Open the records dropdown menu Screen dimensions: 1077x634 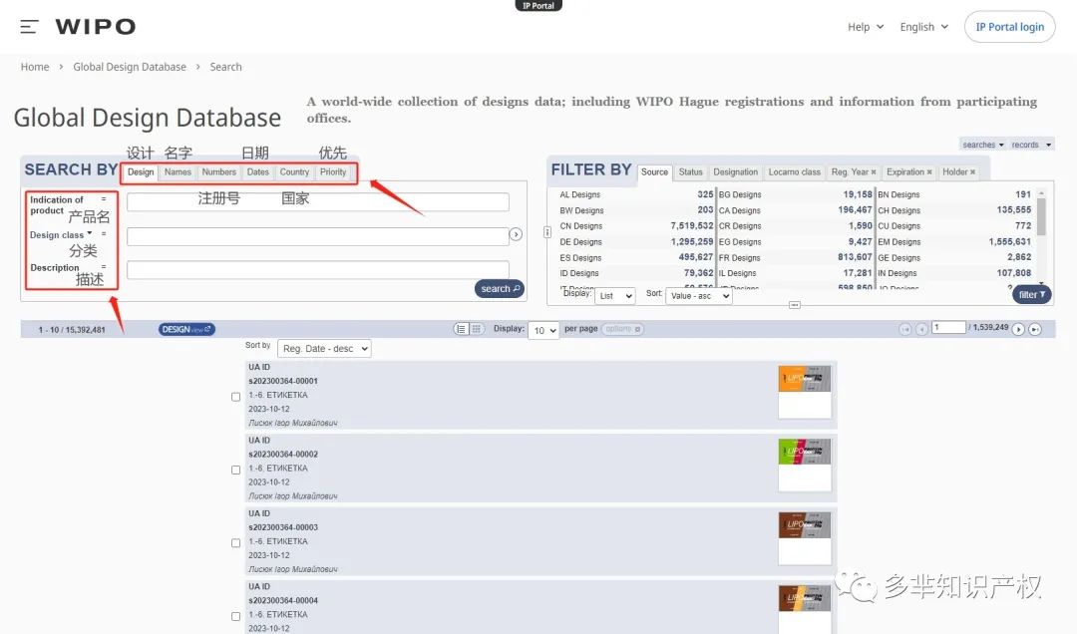[1031, 145]
